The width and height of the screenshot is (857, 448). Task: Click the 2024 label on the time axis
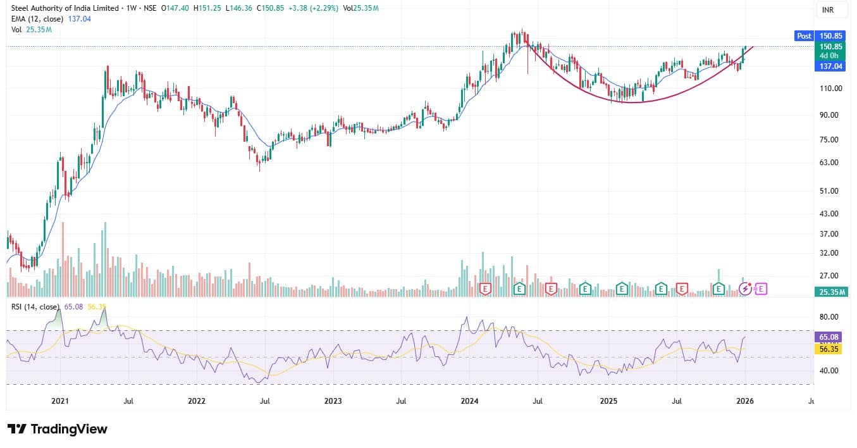tap(469, 401)
